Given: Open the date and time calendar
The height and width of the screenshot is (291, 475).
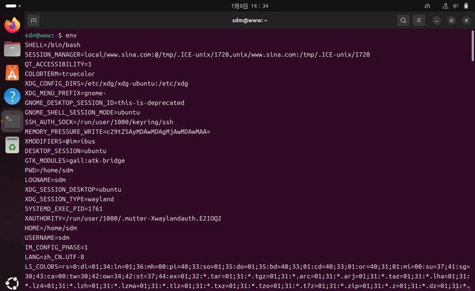Looking at the screenshot, I should 249,6.
